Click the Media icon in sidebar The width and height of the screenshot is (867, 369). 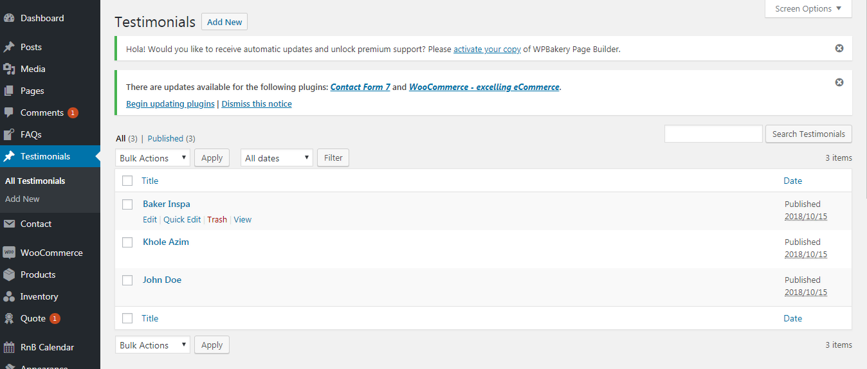[x=9, y=69]
